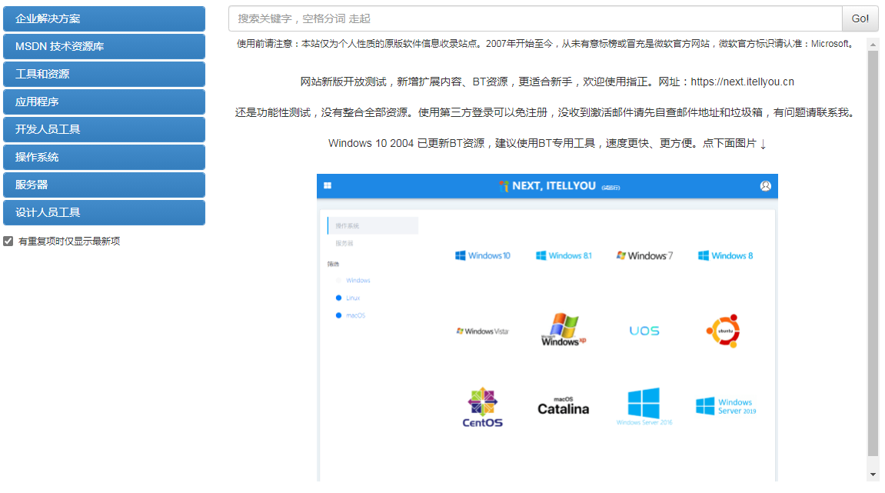Screen dimensions: 885x493
Task: Select the 操作系统 category
Action: coord(104,157)
